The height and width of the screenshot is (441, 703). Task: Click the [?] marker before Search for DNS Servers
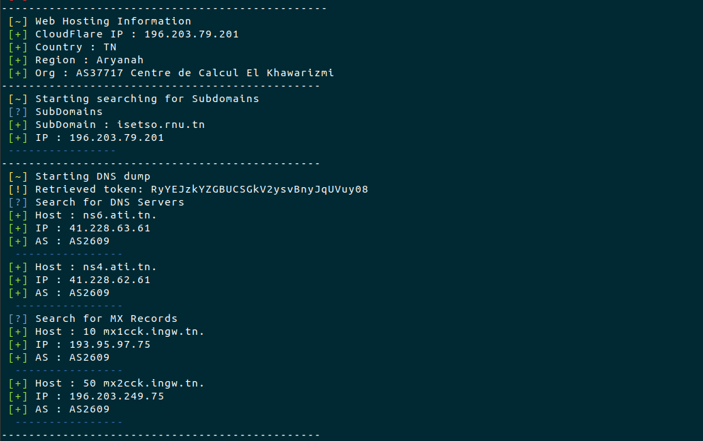pos(18,203)
